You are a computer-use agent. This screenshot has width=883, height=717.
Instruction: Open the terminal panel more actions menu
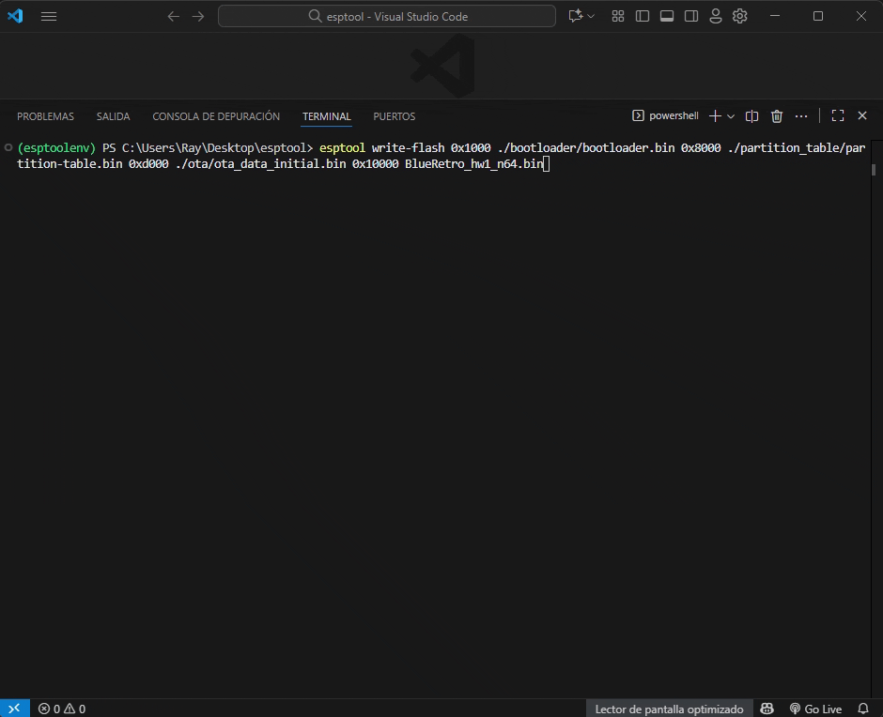pyautogui.click(x=801, y=116)
